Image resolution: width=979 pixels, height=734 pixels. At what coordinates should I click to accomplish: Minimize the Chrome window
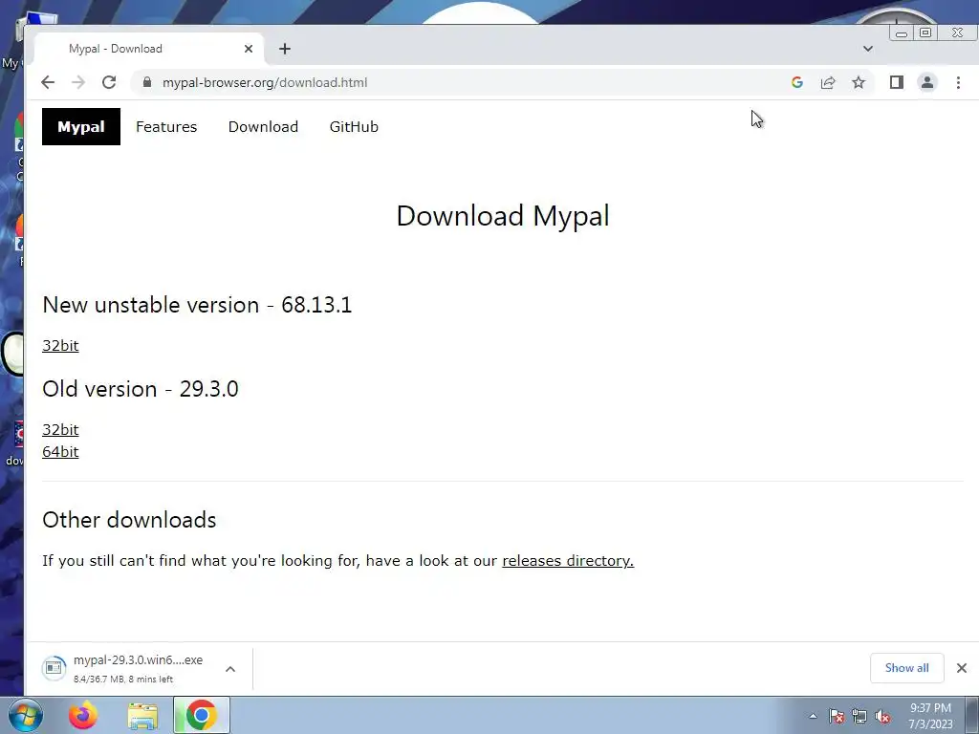(x=902, y=33)
